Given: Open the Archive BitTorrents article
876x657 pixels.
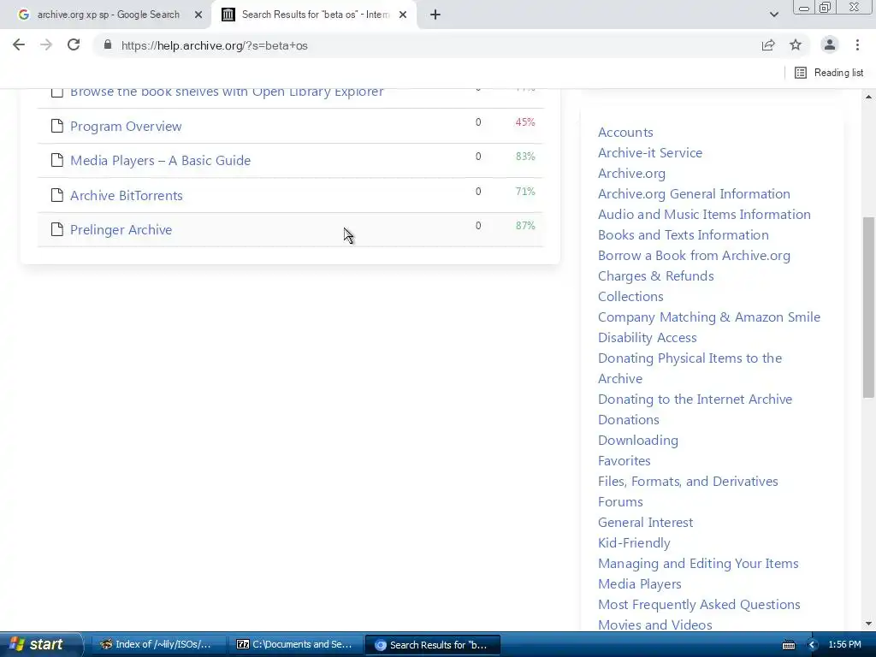Looking at the screenshot, I should 127,195.
